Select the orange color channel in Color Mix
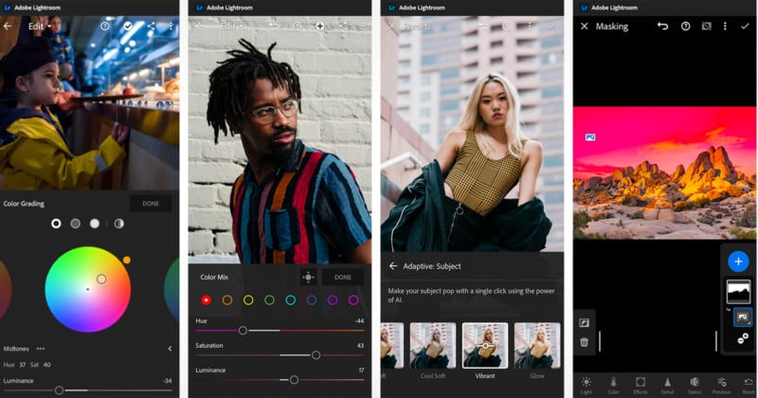This screenshot has width=758, height=398. point(227,300)
